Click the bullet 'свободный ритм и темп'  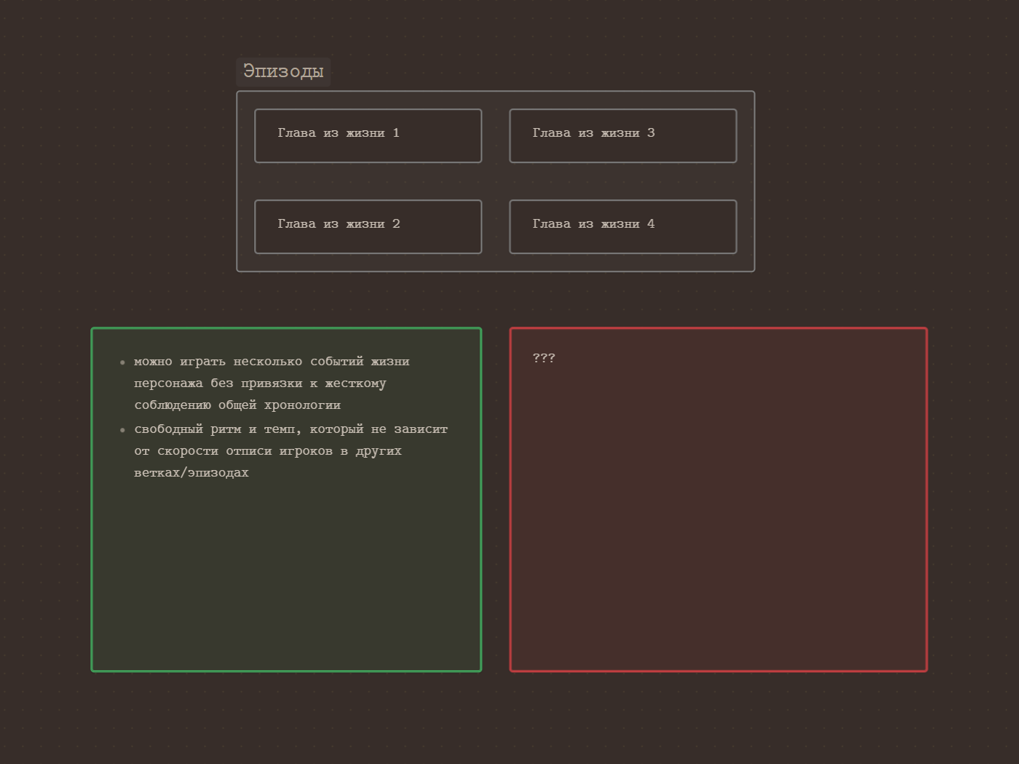pos(291,451)
